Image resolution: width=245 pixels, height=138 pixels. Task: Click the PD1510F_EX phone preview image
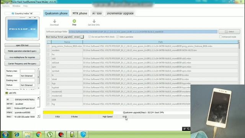tap(23, 29)
